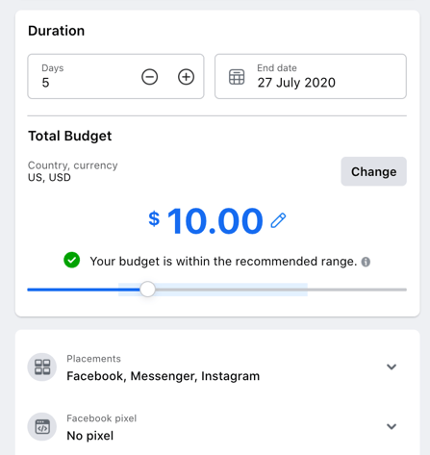Open the End date calendar icon
The image size is (430, 455).
237,77
